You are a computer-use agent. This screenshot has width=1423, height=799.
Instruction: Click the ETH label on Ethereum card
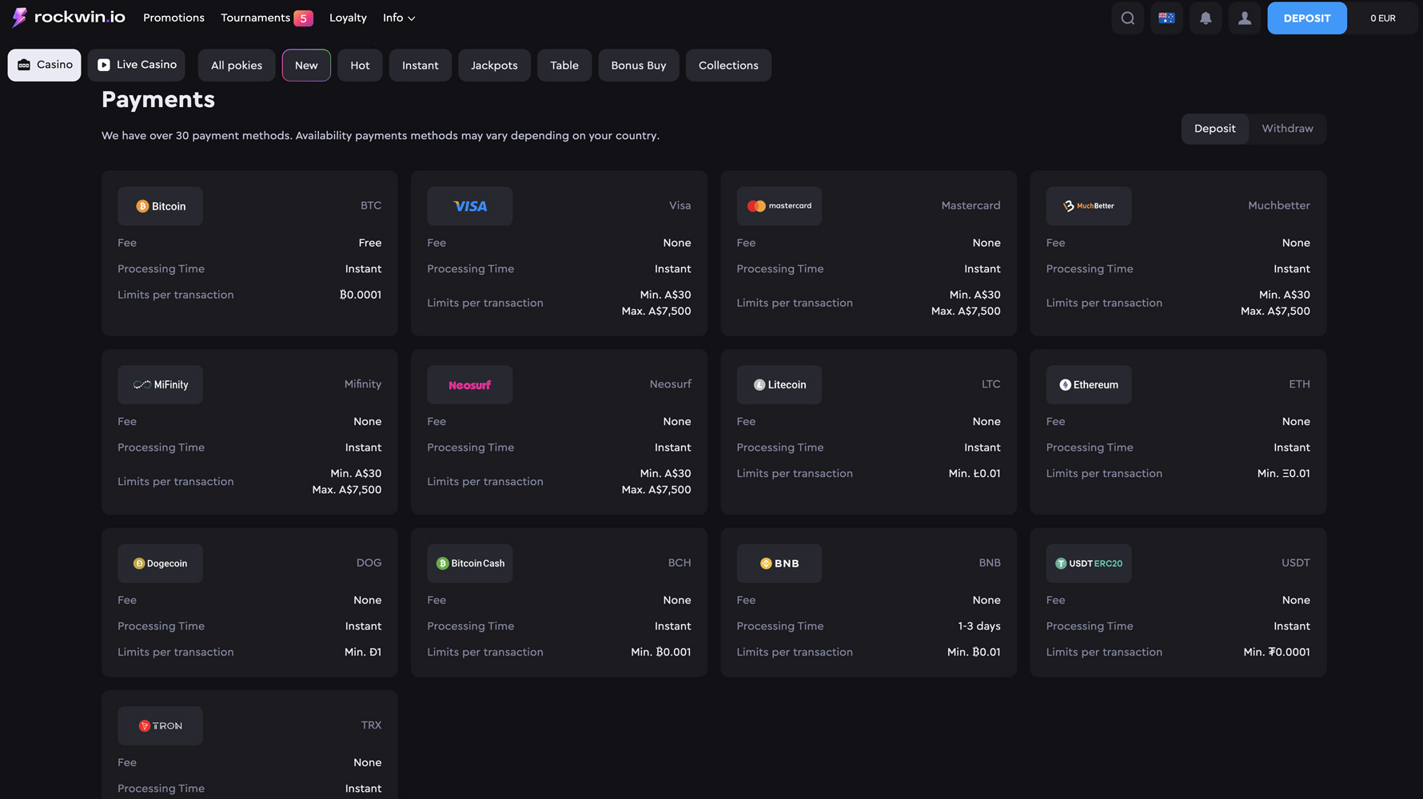(1299, 384)
